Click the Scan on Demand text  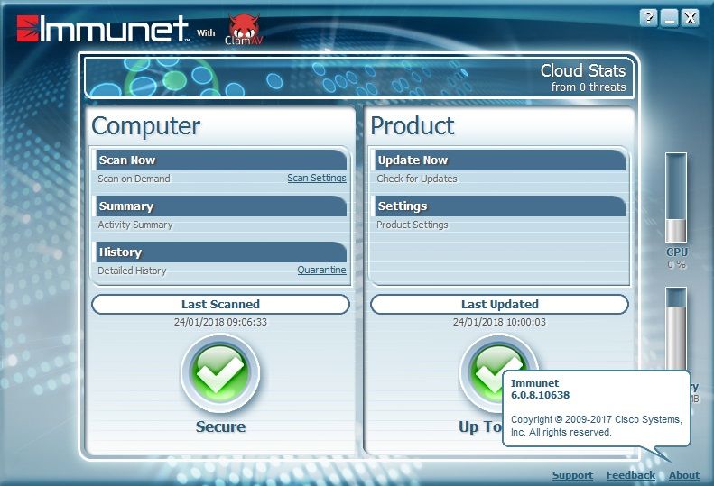[x=134, y=179]
